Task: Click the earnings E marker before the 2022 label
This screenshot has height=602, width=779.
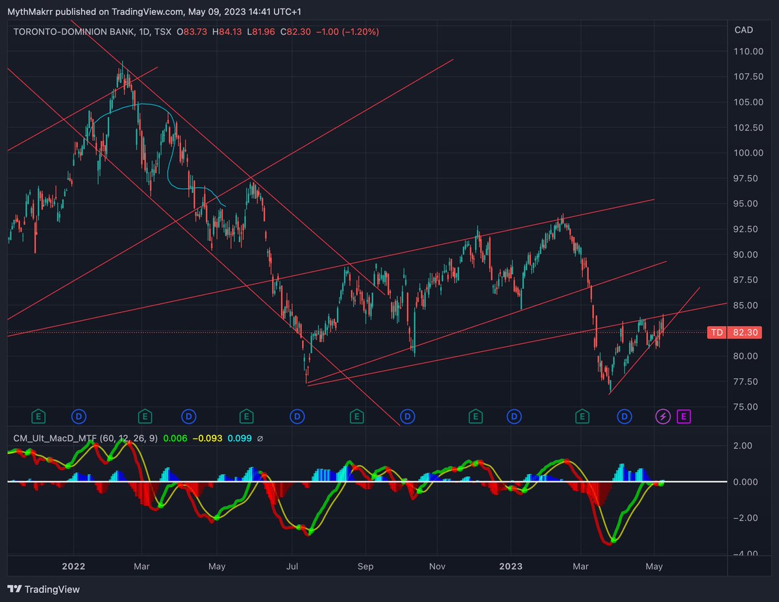Action: 39,415
